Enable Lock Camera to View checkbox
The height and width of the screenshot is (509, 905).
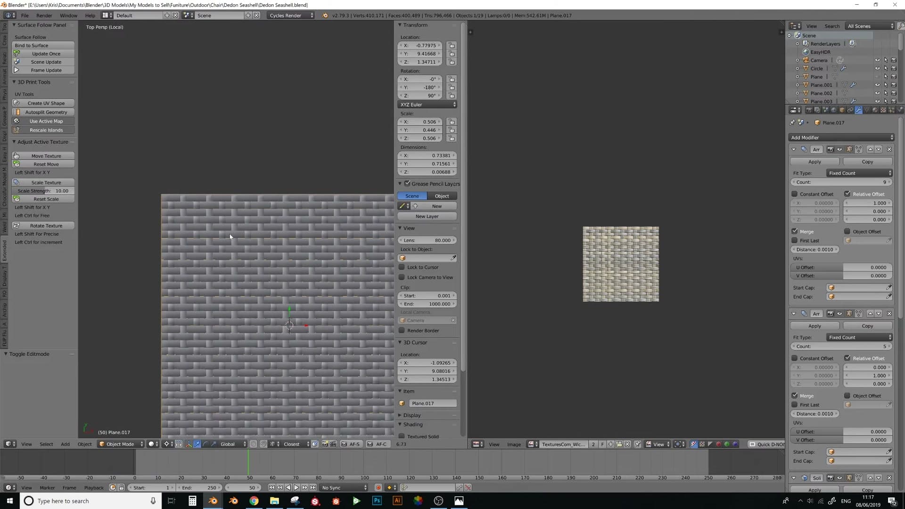point(402,277)
